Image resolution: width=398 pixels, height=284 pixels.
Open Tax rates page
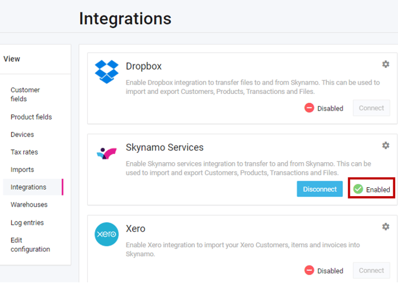[24, 152]
